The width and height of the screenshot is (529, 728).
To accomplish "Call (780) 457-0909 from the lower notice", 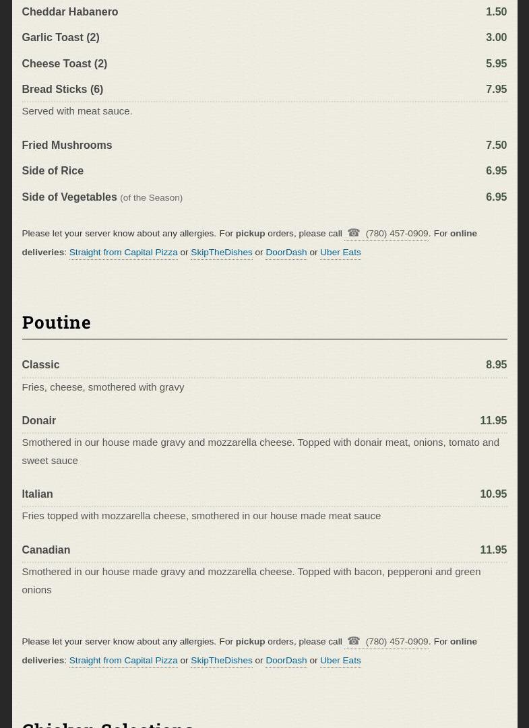I will (397, 642).
